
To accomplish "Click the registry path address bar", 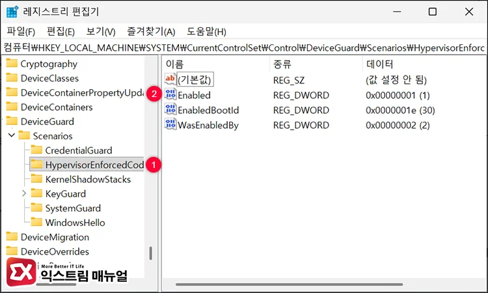I will pyautogui.click(x=244, y=48).
